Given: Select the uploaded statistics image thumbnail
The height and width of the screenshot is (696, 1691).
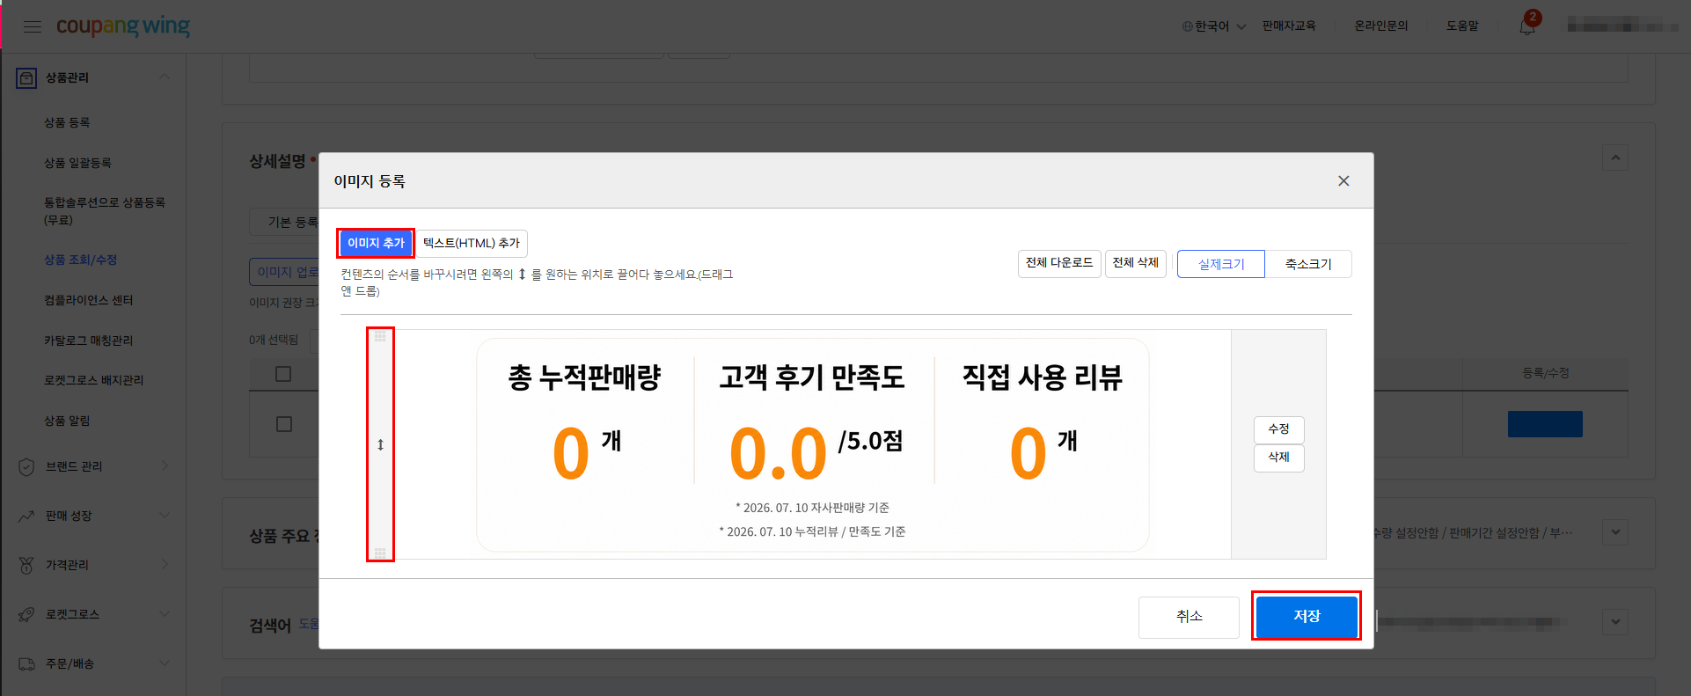Looking at the screenshot, I should 812,444.
